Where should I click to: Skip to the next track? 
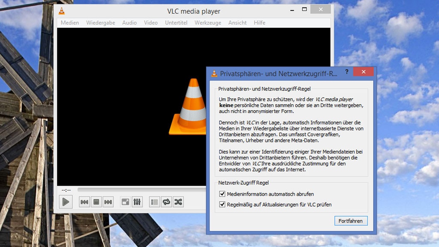(108, 202)
